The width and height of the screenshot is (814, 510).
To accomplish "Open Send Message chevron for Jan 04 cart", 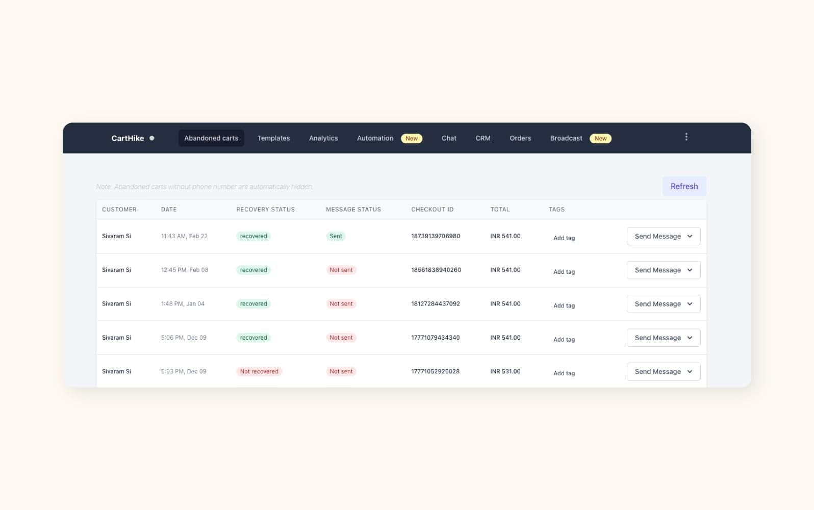I will 690,304.
